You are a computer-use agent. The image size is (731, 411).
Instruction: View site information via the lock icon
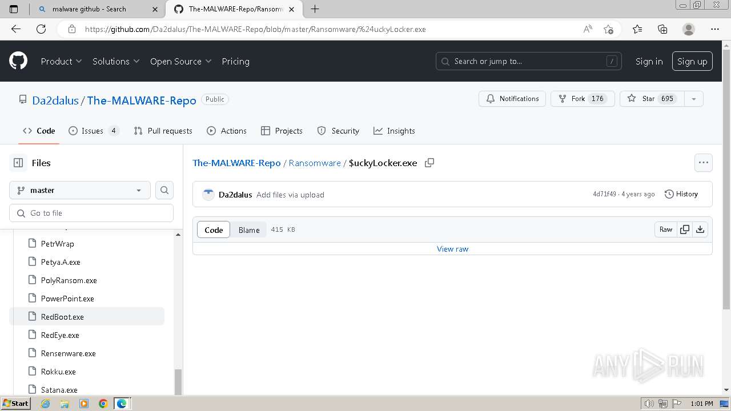(72, 29)
